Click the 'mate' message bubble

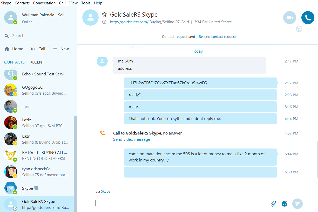click(200, 107)
